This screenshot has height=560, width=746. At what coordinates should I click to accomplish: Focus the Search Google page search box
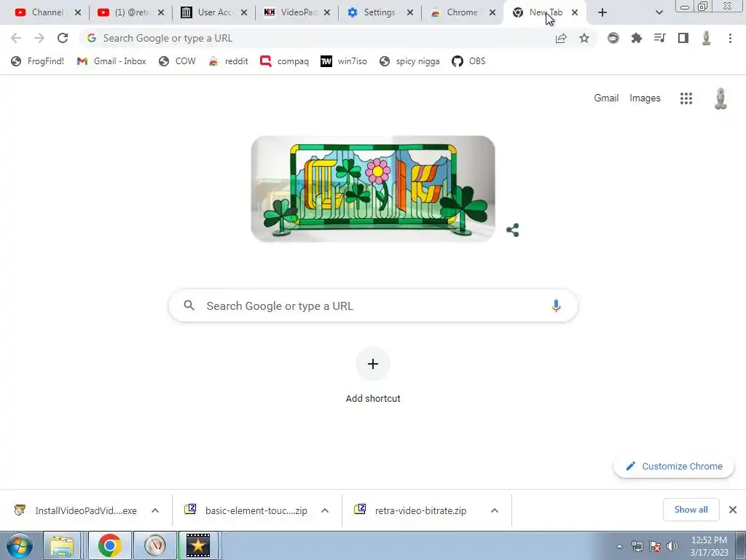pos(373,306)
